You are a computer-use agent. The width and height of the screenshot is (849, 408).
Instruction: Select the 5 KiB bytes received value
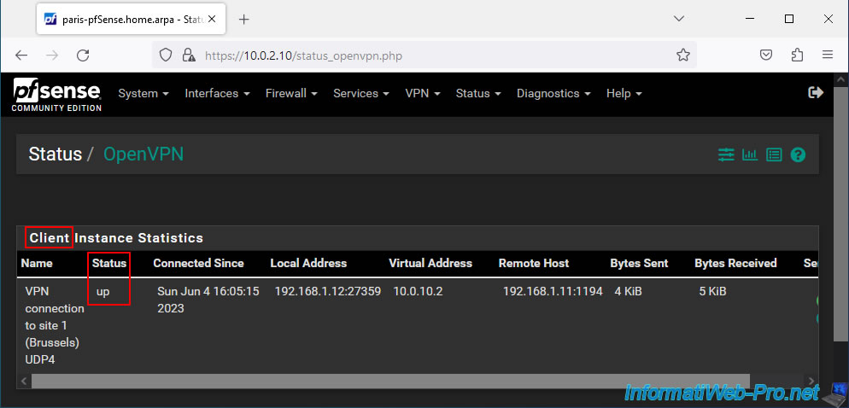pos(712,292)
